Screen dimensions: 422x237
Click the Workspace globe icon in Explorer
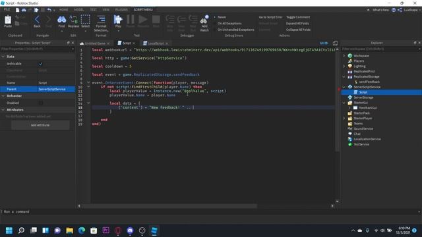(350, 55)
